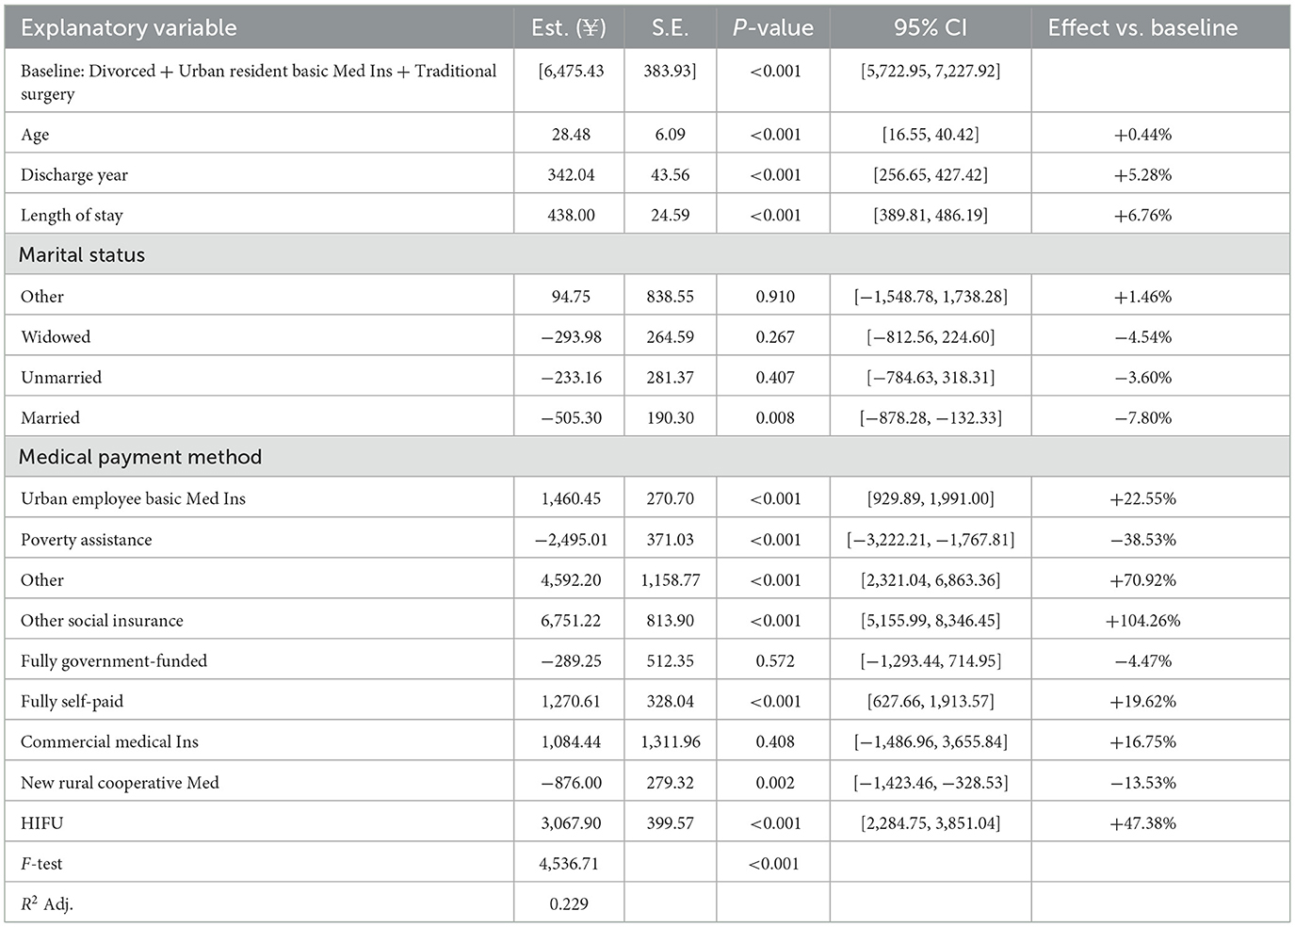Select the Married P-value cell 0.008

774,418
